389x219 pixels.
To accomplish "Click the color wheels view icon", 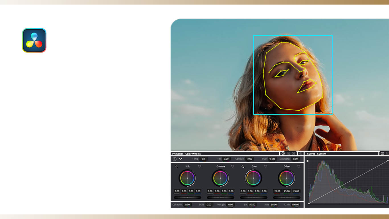I will coord(283,154).
